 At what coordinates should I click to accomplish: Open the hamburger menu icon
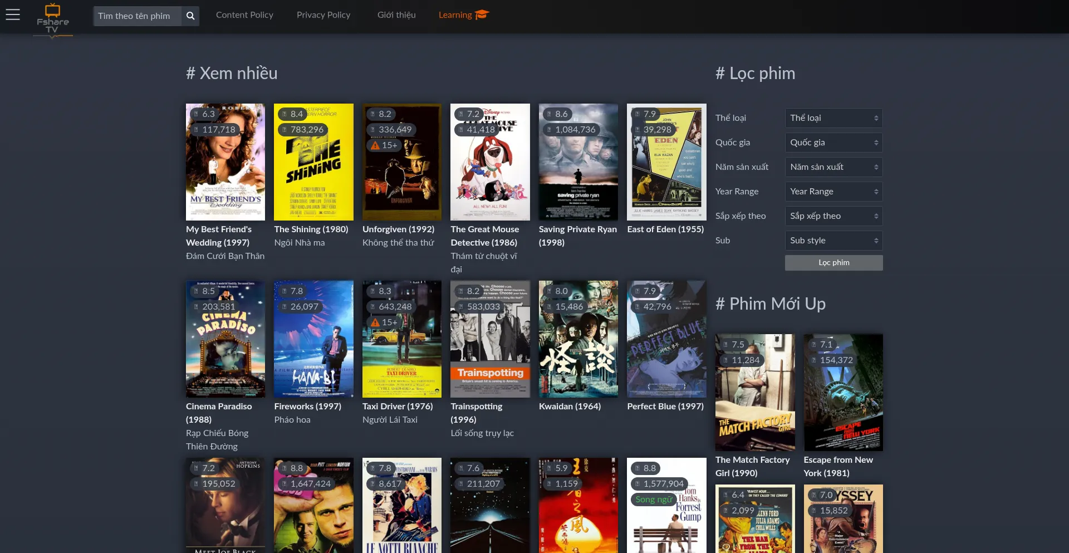[13, 15]
